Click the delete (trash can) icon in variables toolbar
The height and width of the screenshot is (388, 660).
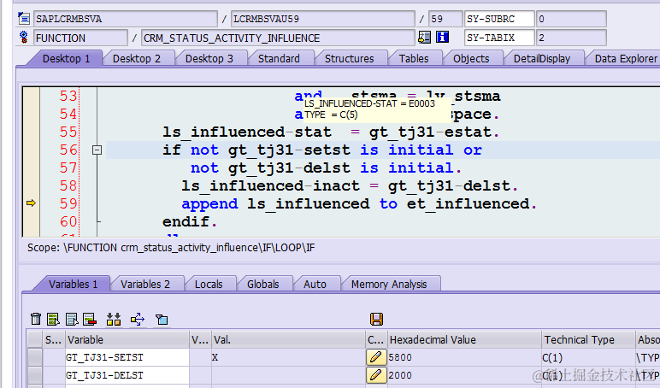36,319
